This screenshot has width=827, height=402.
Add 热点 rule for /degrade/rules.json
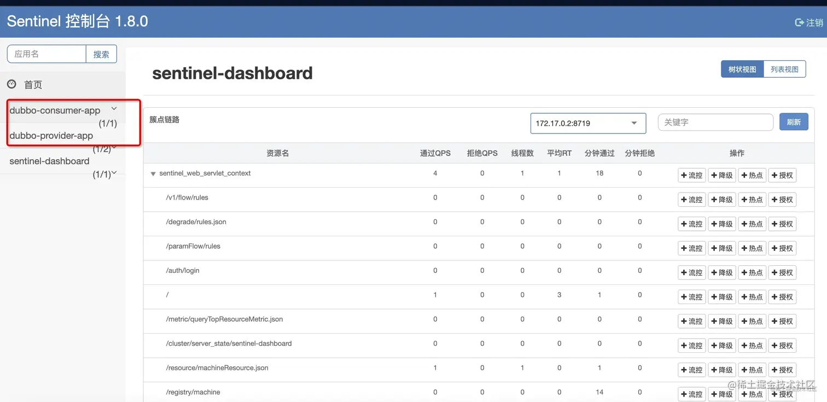(x=752, y=224)
